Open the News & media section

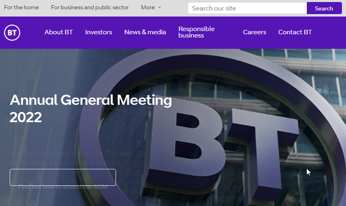(145, 32)
